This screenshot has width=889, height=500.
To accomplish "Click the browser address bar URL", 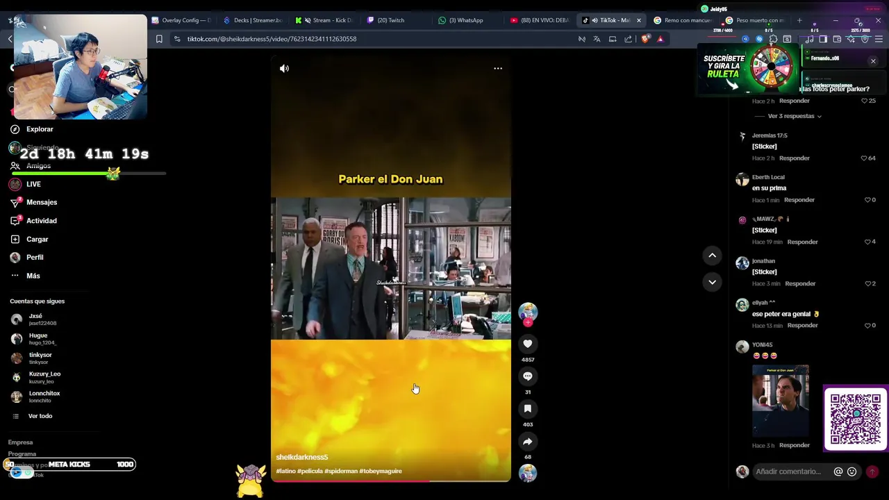I will click(272, 39).
